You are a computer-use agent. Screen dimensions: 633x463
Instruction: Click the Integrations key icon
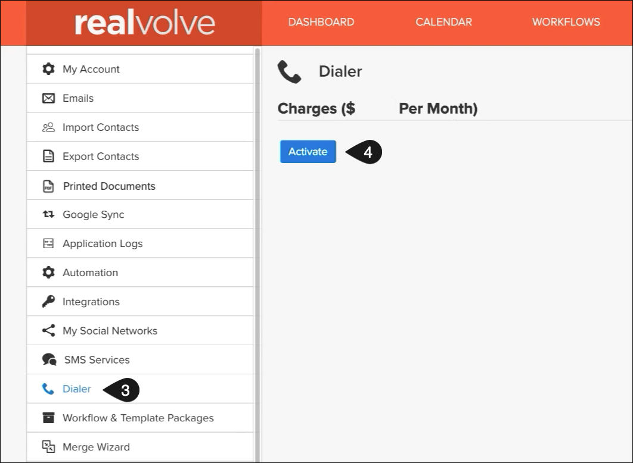48,302
